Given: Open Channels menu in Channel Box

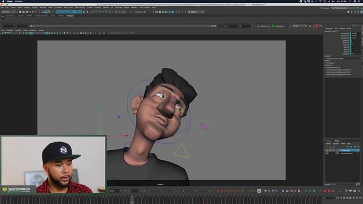Looking at the screenshot, I should 329,28.
